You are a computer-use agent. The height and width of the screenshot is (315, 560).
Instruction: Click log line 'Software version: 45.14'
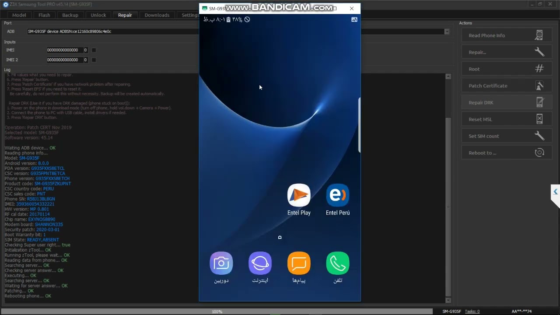pyautogui.click(x=29, y=138)
